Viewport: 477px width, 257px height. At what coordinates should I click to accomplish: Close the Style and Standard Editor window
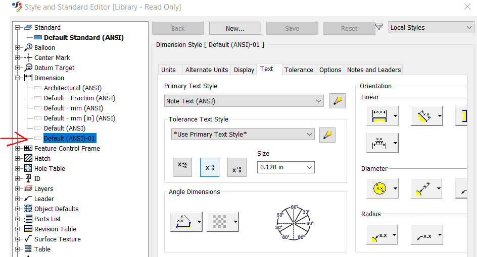point(467,7)
